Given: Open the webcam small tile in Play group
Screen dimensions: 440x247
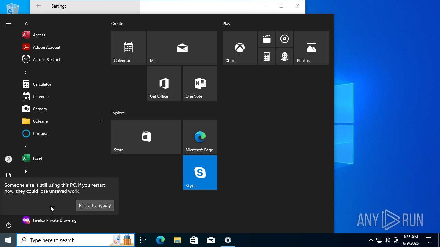Looking at the screenshot, I should pyautogui.click(x=285, y=57).
